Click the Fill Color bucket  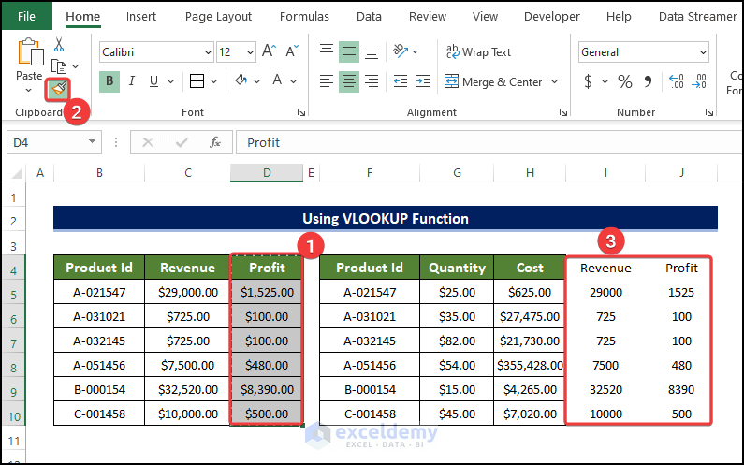[241, 80]
